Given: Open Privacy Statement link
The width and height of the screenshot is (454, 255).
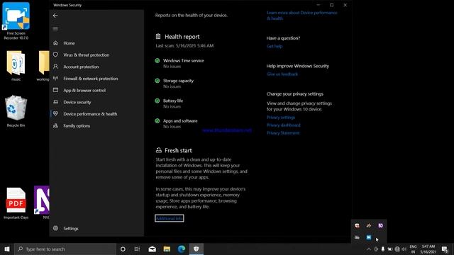Looking at the screenshot, I should [283, 133].
